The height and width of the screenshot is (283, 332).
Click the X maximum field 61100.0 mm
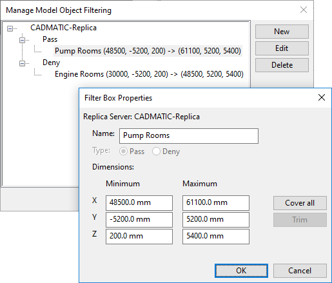pos(216,203)
